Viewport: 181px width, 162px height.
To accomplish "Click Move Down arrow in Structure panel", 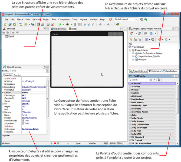I will coord(17,32).
